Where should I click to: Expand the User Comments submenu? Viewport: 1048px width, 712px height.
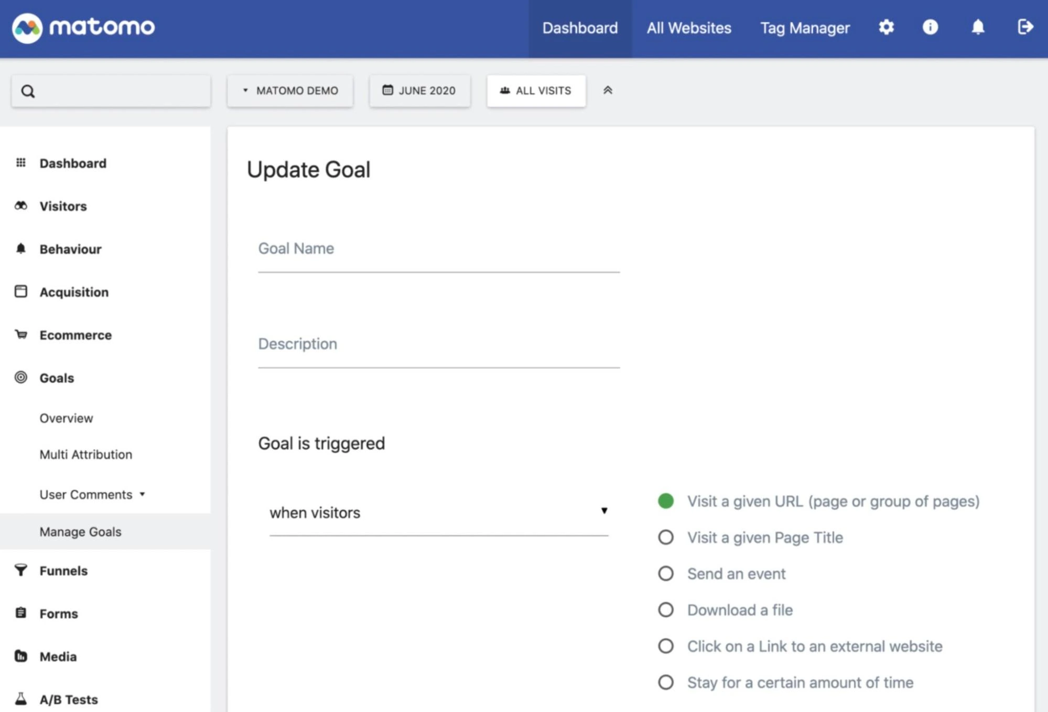(92, 494)
